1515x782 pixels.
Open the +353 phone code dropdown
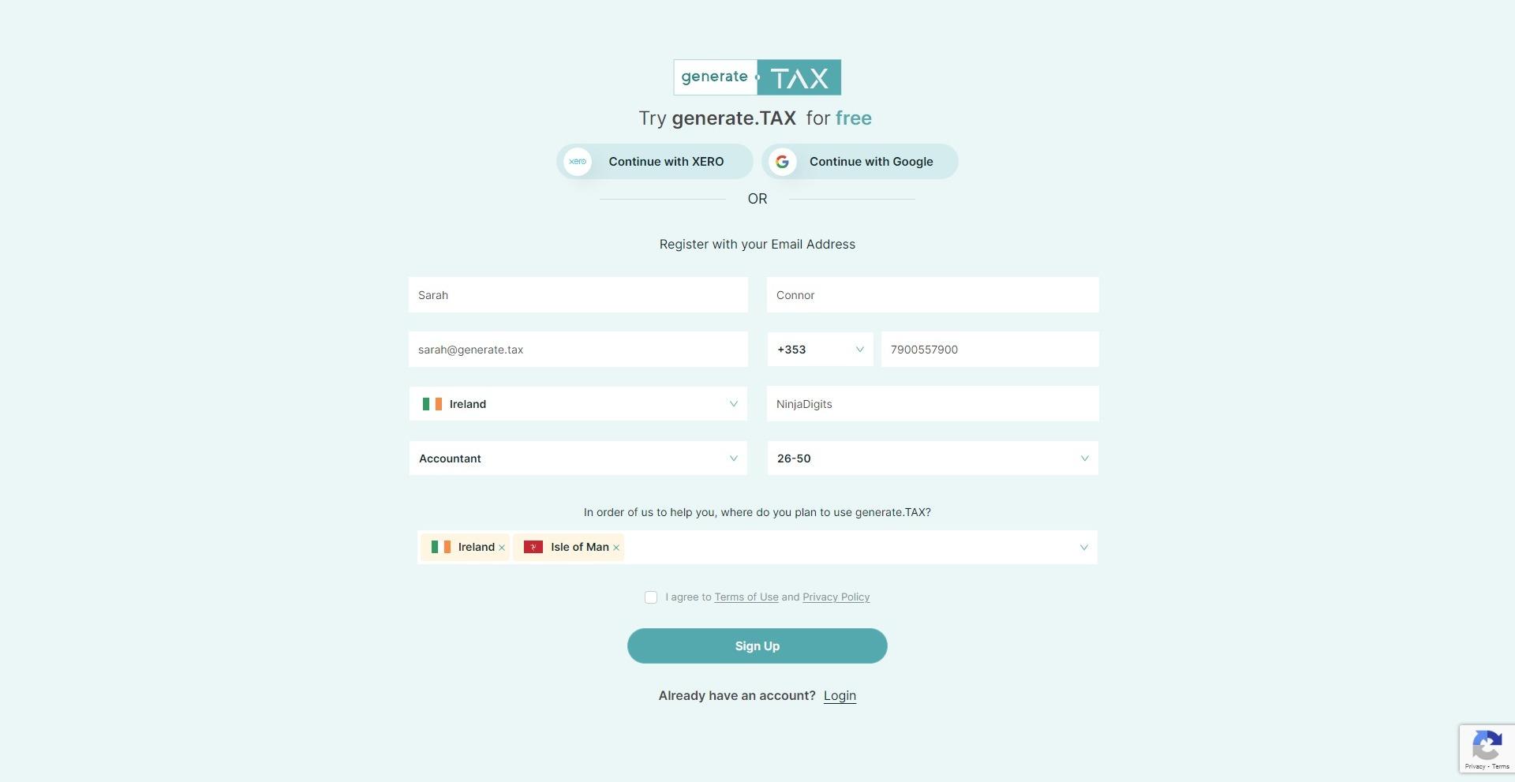coord(820,350)
